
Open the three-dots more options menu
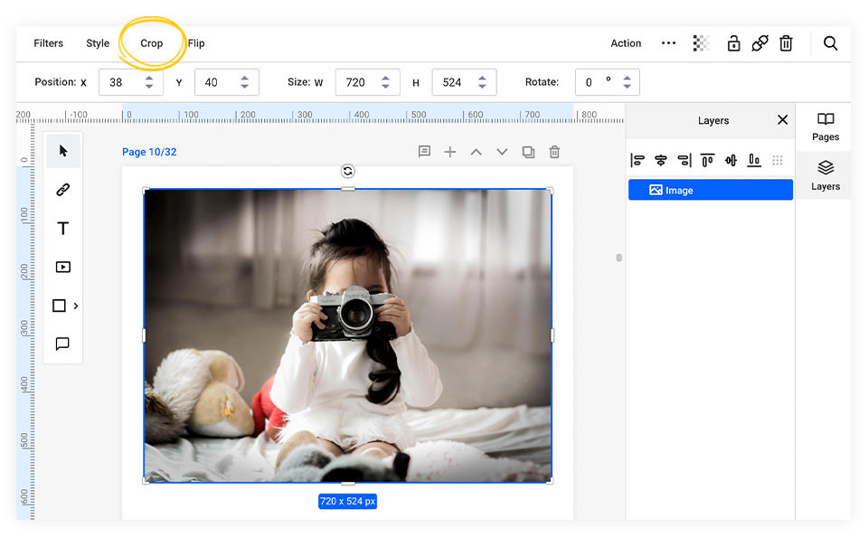point(668,43)
